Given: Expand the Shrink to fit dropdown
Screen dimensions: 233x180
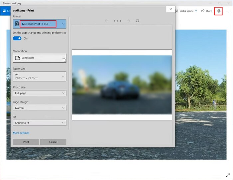Looking at the screenshot, I should [x=40, y=123].
